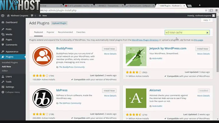Viewport: 219px width, 123px height.
Task: Click Howdy, nixihostcoupons account menu
Action: click(x=199, y=16)
